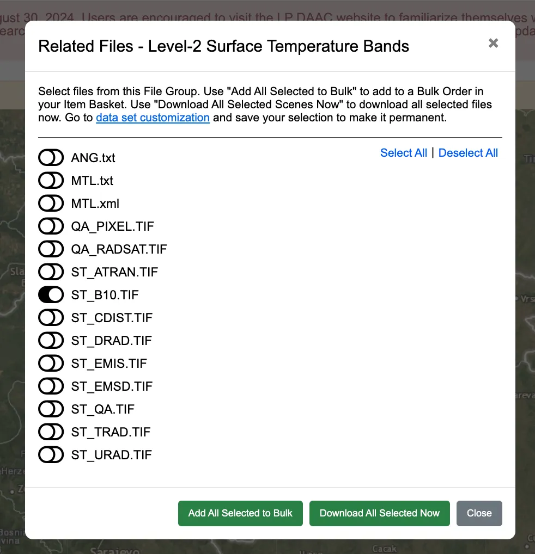The width and height of the screenshot is (535, 554).
Task: Enable the ANG.txt toggle
Action: (51, 158)
